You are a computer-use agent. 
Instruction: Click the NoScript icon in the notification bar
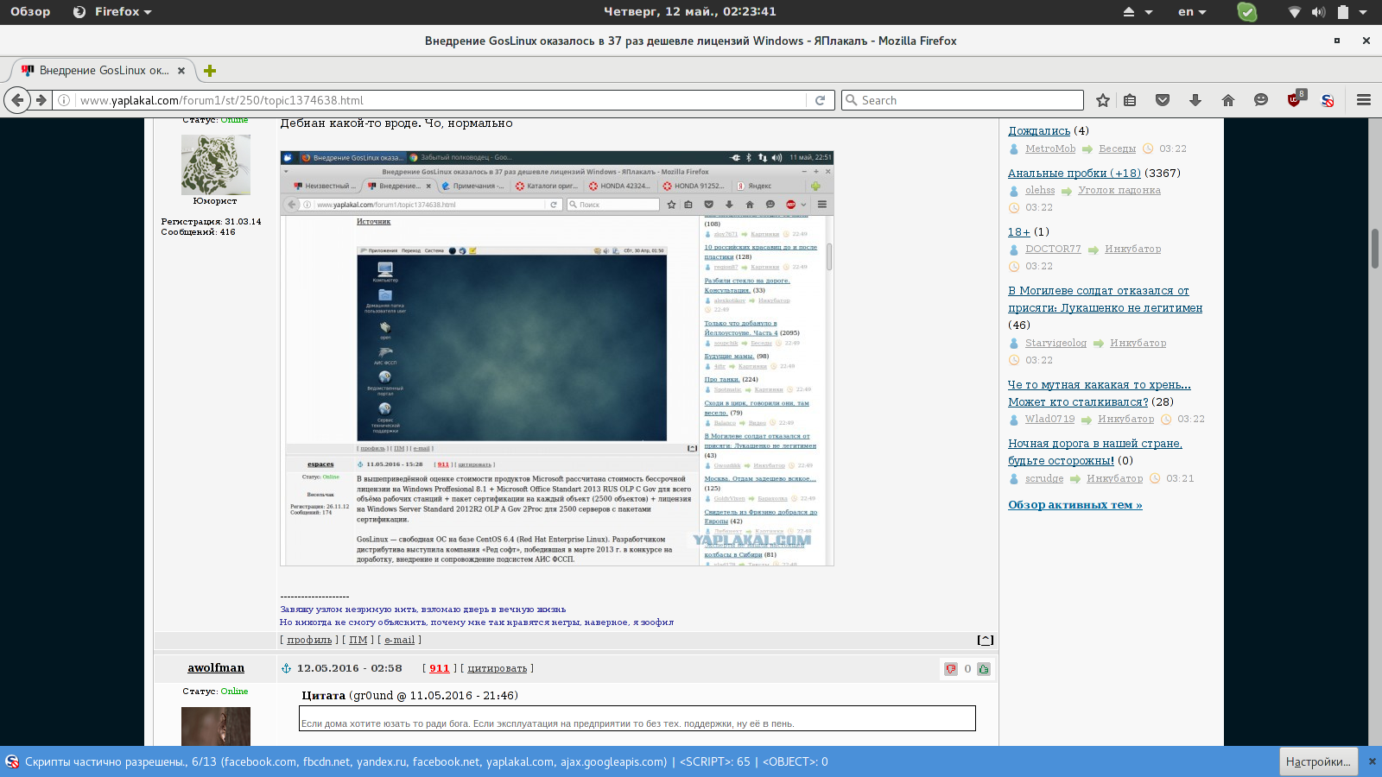pos(12,761)
